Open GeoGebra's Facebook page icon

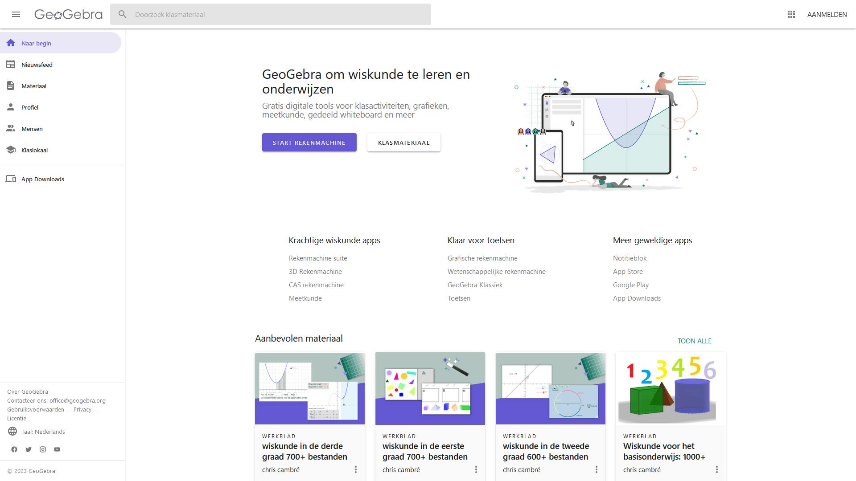pos(14,449)
